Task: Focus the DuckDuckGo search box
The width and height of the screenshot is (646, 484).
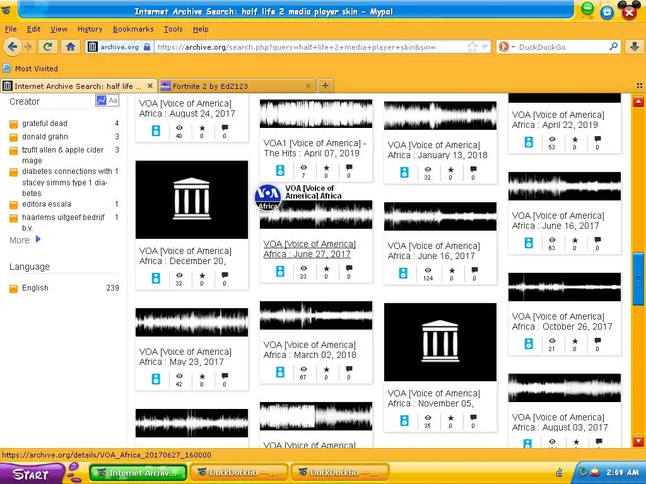Action: [x=562, y=47]
